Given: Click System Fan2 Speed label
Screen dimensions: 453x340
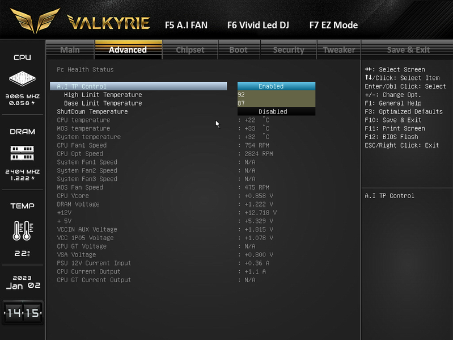Looking at the screenshot, I should pyautogui.click(x=87, y=170).
